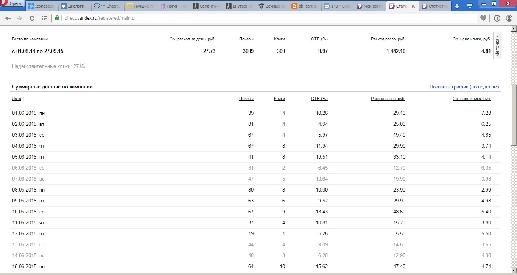
Task: Select the date row 12.06.2015, пт
Action: click(255, 234)
